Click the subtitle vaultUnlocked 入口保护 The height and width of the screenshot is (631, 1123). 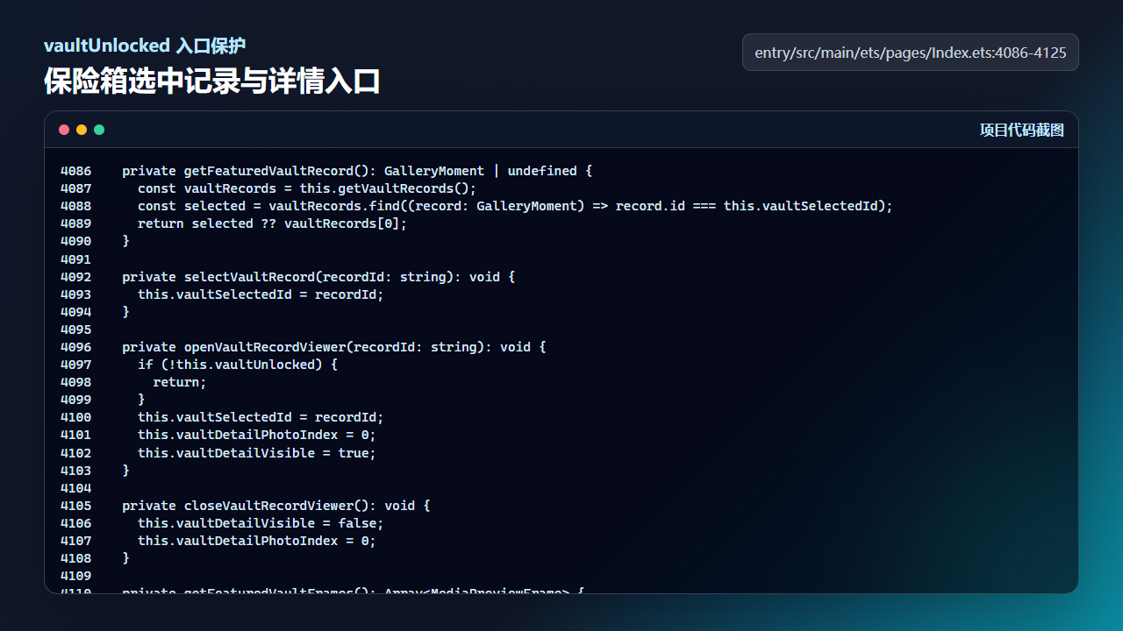click(145, 46)
